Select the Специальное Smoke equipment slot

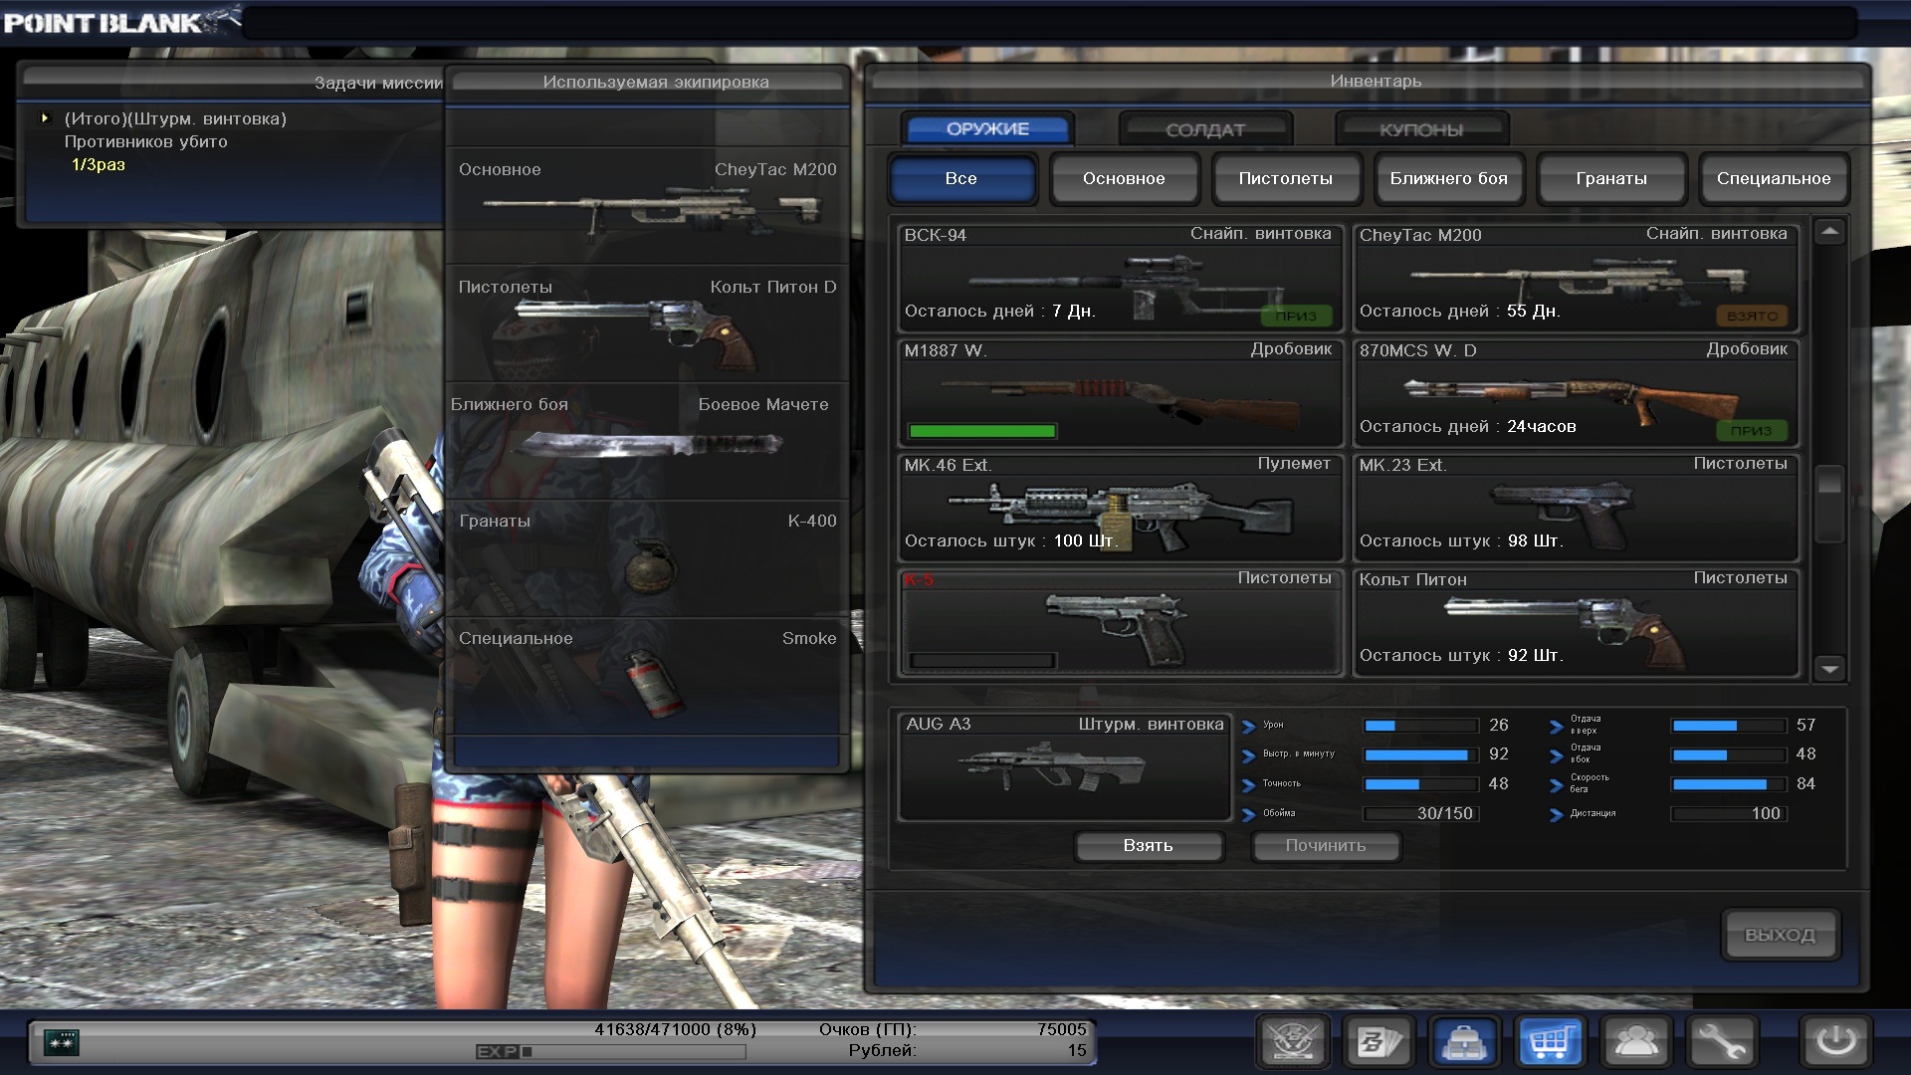click(647, 677)
